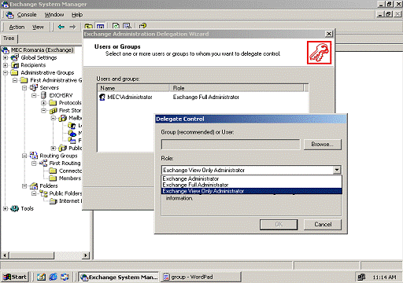
Task: Expand the Tools tree node
Action: tap(6, 208)
